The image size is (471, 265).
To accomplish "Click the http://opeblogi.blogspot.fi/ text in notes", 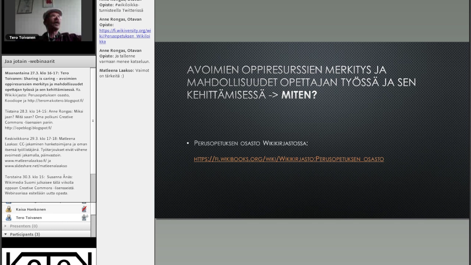I will 28,128.
